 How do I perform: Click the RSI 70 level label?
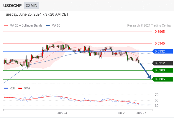click(x=157, y=95)
